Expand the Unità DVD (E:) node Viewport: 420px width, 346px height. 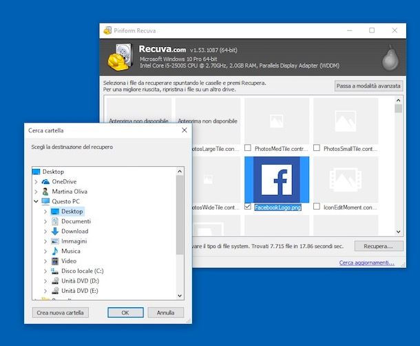point(45,291)
